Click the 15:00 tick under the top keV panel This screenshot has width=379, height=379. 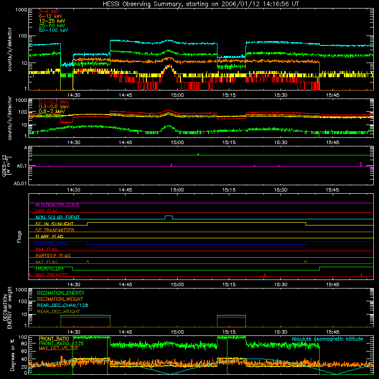pyautogui.click(x=177, y=95)
